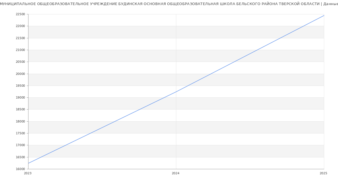338x183 pixels.
Task: Select the line's data point at 2024
Action: (176, 91)
